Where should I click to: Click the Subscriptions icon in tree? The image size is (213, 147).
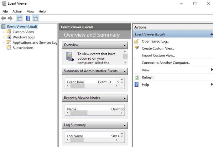(9, 48)
